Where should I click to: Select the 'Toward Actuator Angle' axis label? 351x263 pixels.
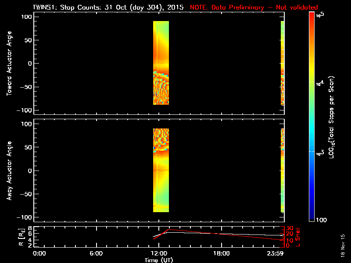click(8, 63)
